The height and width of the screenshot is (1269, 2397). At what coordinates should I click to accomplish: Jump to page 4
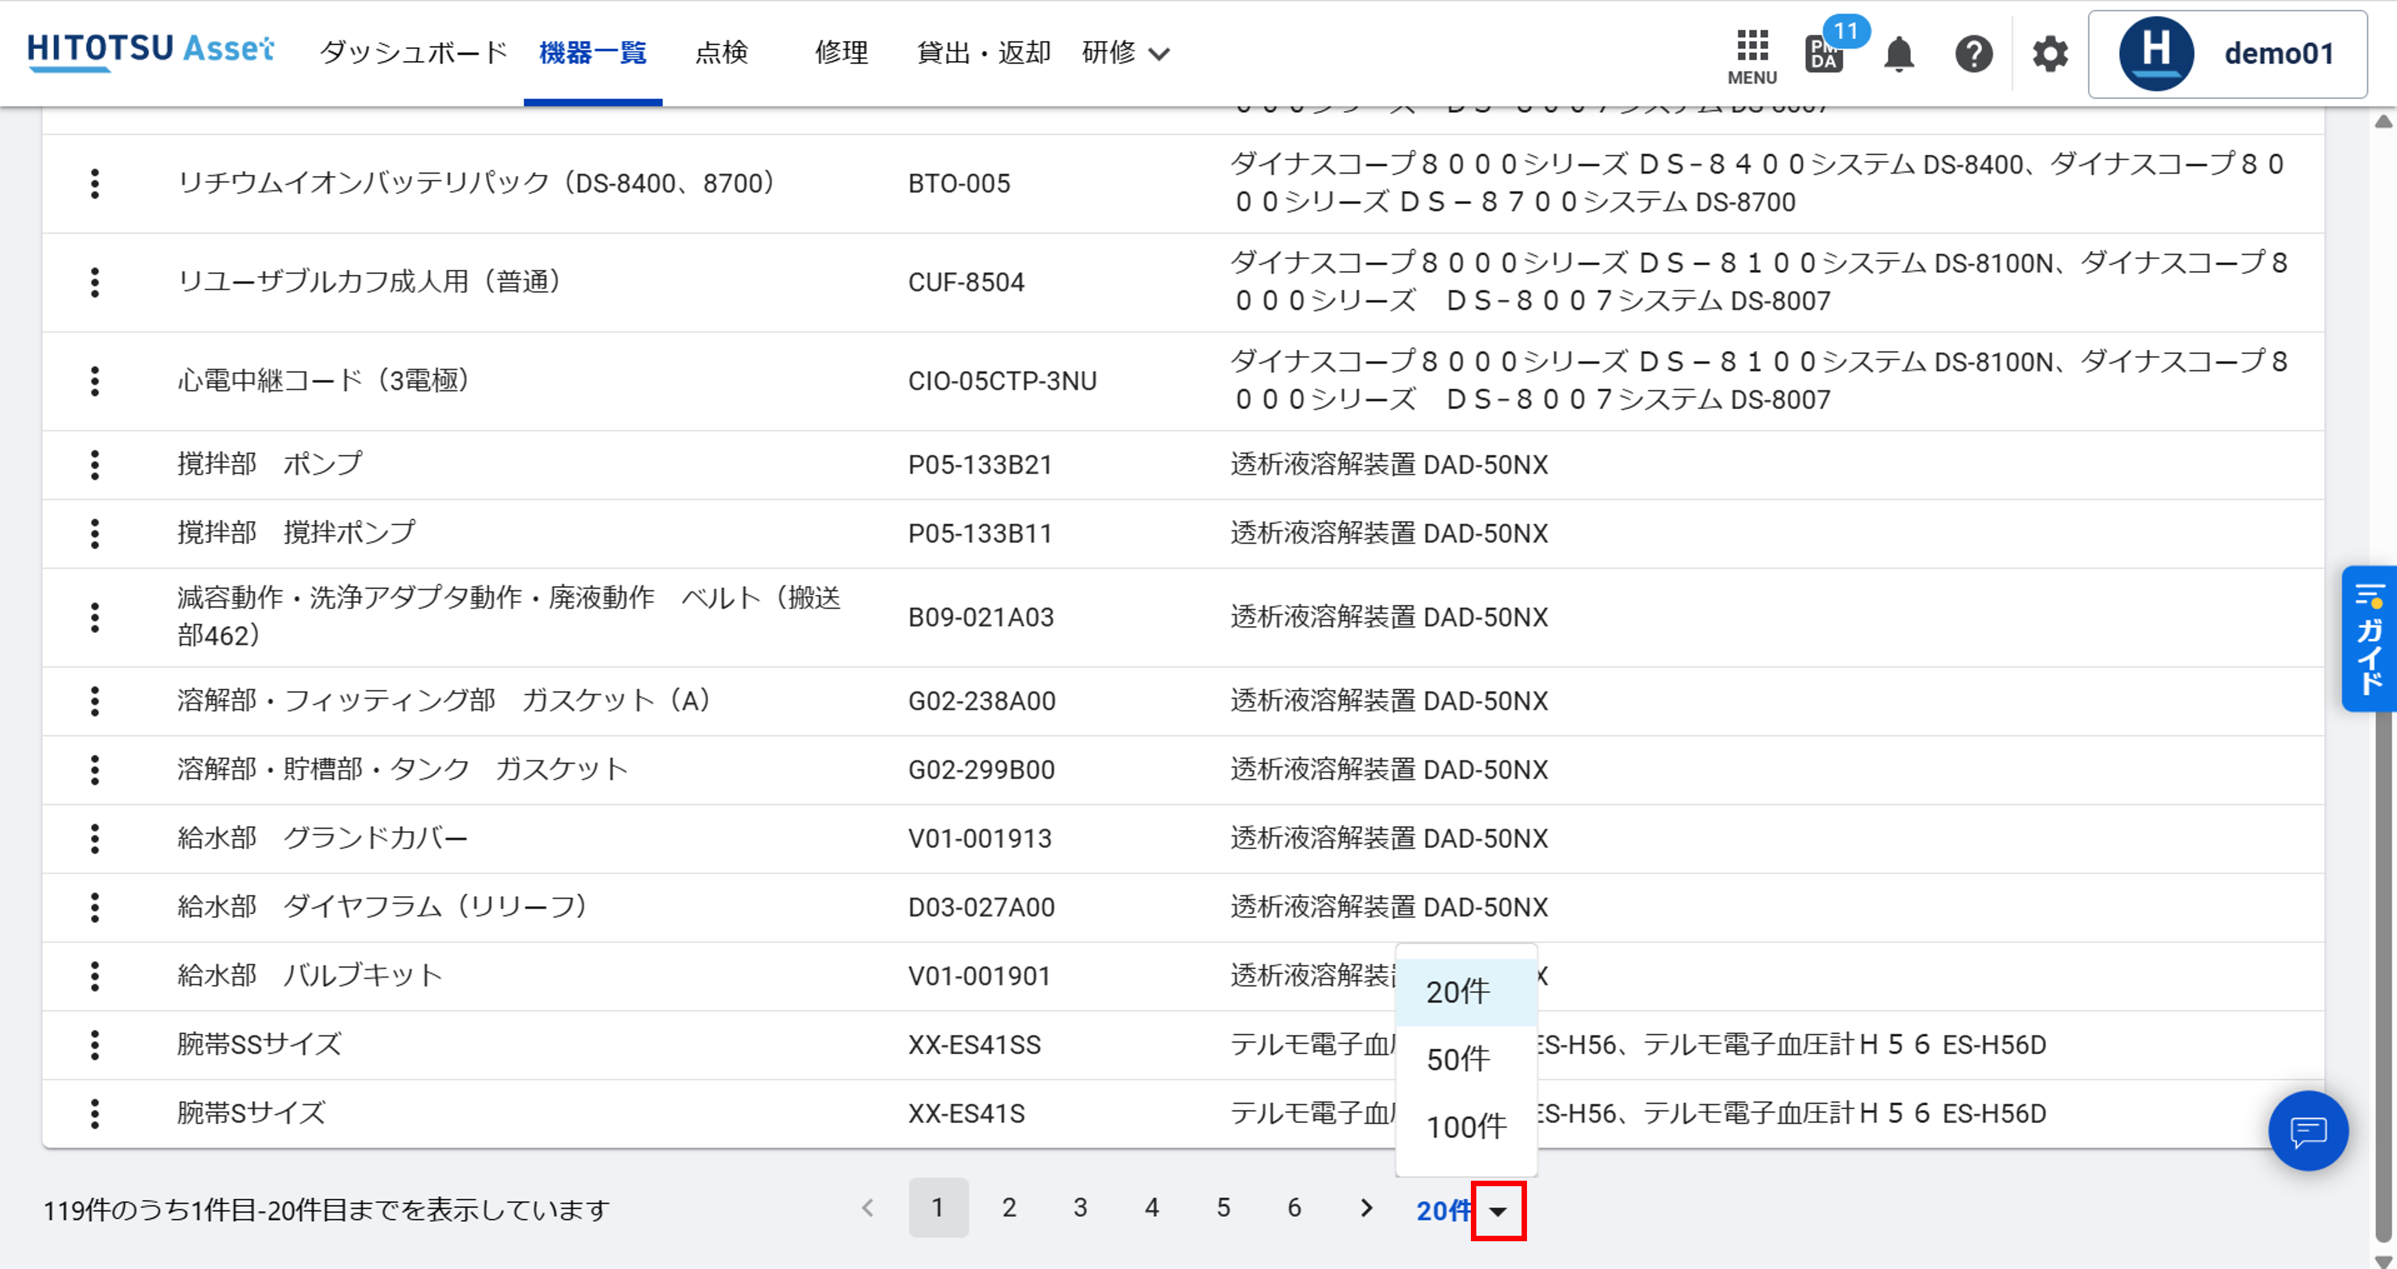point(1152,1207)
